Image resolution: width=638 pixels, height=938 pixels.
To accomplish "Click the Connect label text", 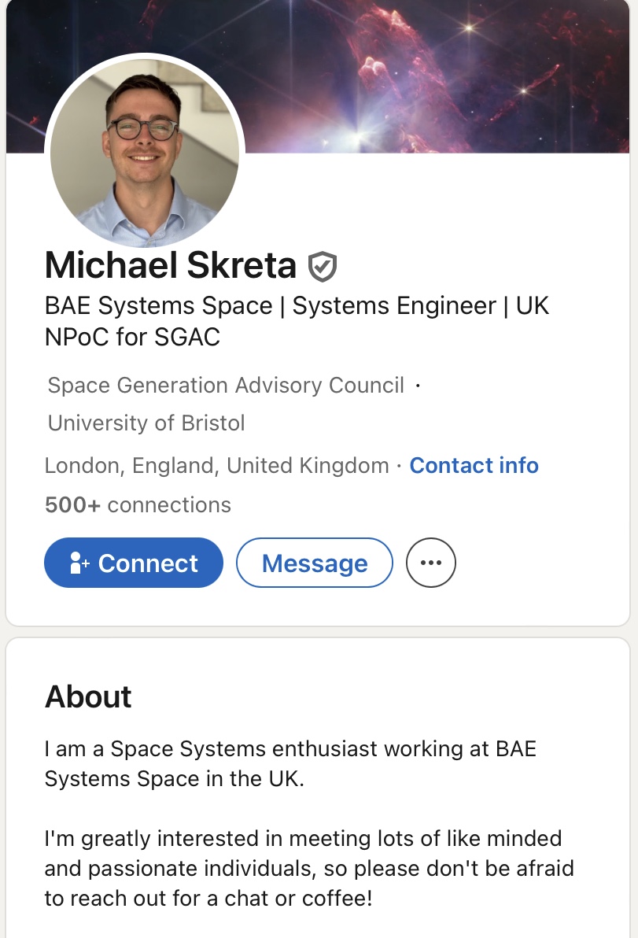I will pyautogui.click(x=148, y=563).
